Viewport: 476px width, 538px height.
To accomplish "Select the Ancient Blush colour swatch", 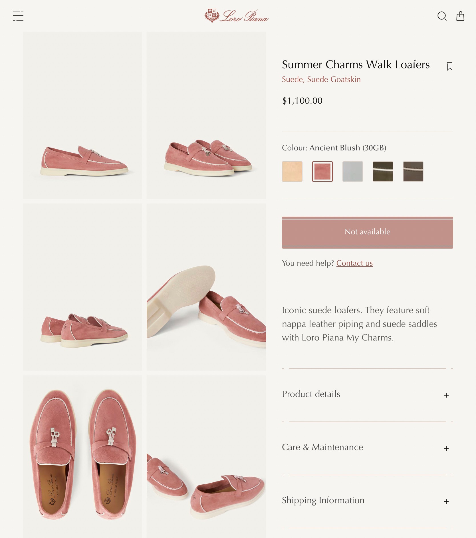I will [x=322, y=171].
